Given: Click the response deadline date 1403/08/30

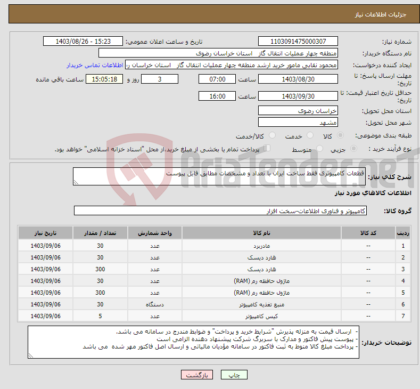Looking at the screenshot, I should pos(298,79).
